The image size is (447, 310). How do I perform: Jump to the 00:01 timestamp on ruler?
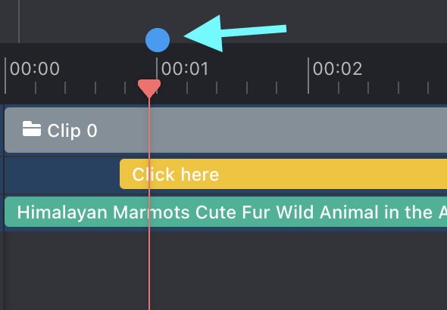coord(185,69)
